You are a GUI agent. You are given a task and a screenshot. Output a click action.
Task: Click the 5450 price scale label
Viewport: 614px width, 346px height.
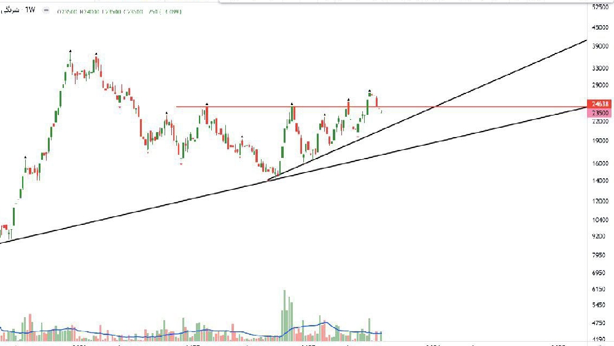pyautogui.click(x=599, y=305)
